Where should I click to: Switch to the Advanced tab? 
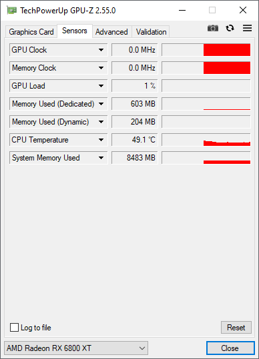[111, 32]
